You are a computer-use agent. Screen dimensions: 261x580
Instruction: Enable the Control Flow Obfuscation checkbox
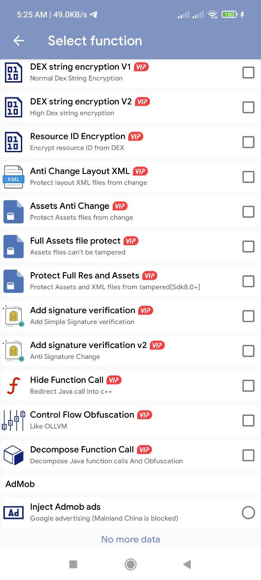[x=248, y=420]
